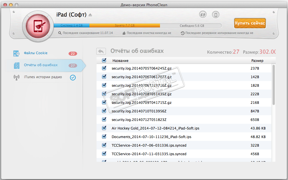Eject iPad using the arrow icon
The height and width of the screenshot is (180, 288).
(x=90, y=15)
